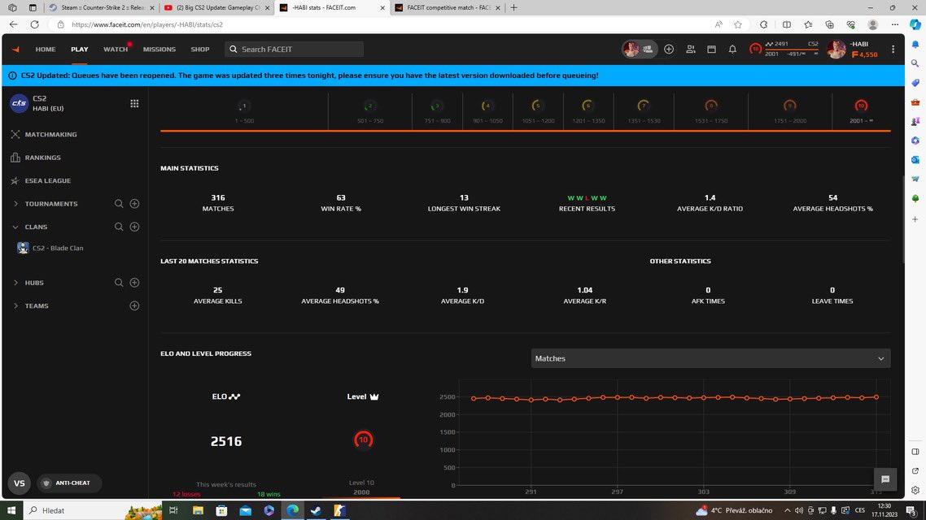Add page to favorites with the star icon

737,24
